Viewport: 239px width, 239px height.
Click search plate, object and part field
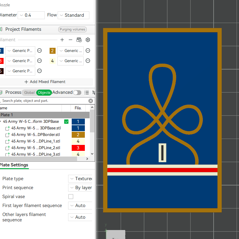pos(44,101)
